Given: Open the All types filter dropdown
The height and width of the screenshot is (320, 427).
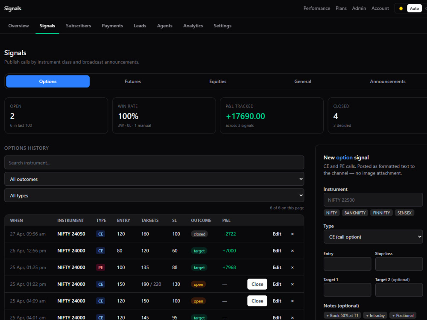Looking at the screenshot, I should point(154,195).
